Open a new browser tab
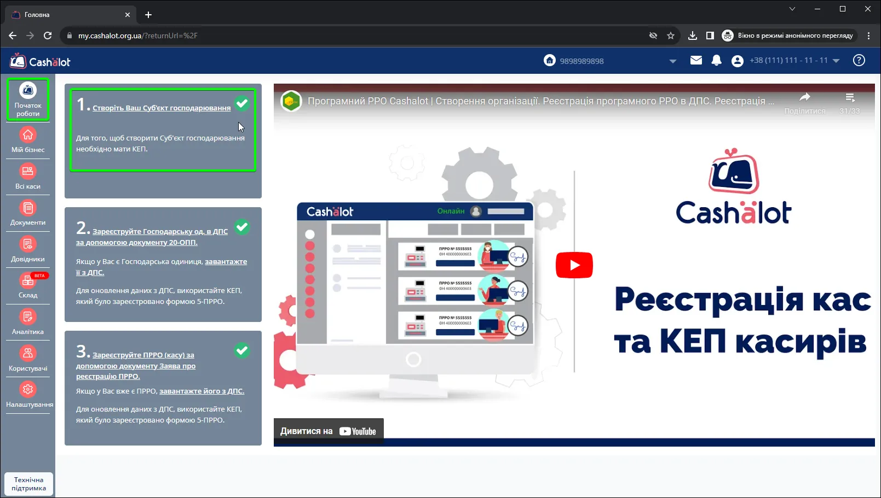Image resolution: width=881 pixels, height=498 pixels. point(148,15)
